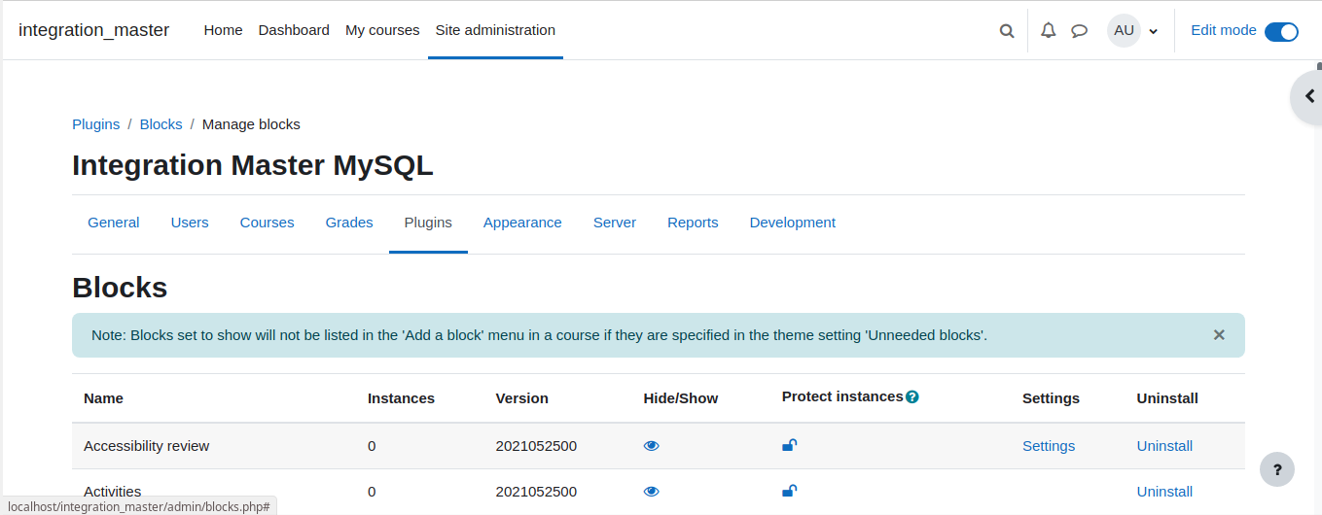
Task: Toggle Edit mode switch off
Action: (x=1281, y=31)
